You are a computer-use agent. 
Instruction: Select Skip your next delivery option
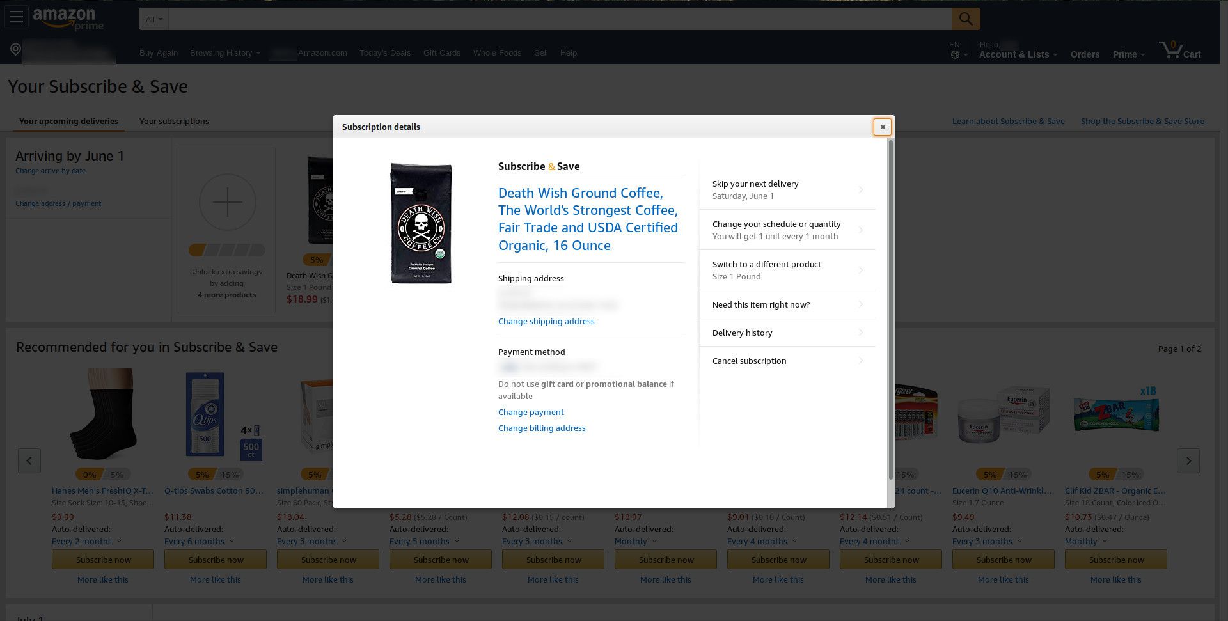[787, 189]
